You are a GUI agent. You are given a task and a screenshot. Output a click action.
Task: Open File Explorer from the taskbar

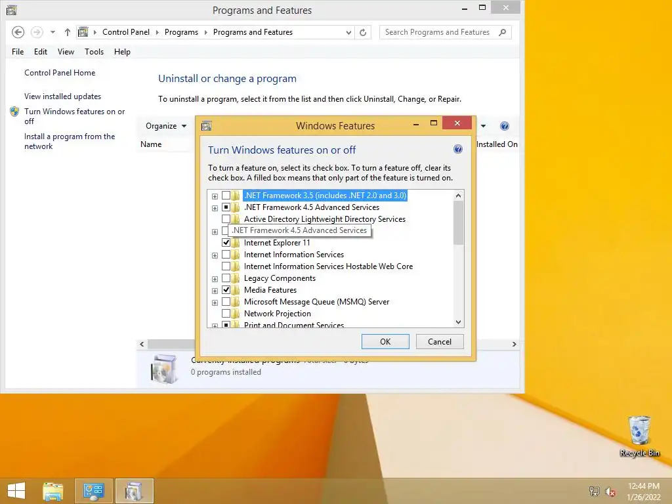pos(53,491)
